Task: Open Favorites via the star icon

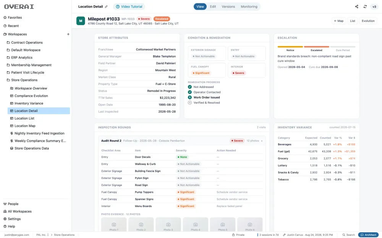Action: pyautogui.click(x=5, y=18)
